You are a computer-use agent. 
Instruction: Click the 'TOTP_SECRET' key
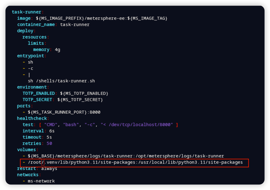point(37,100)
